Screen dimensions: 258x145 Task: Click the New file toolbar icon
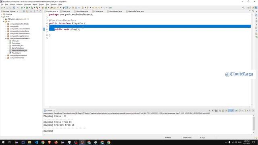(x=2, y=8)
